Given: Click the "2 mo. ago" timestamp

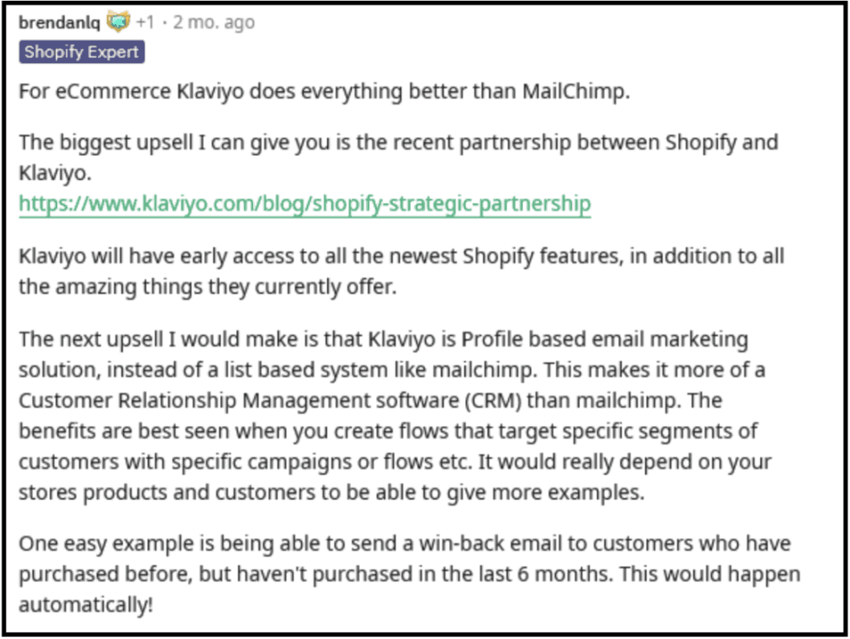Looking at the screenshot, I should pos(213,22).
